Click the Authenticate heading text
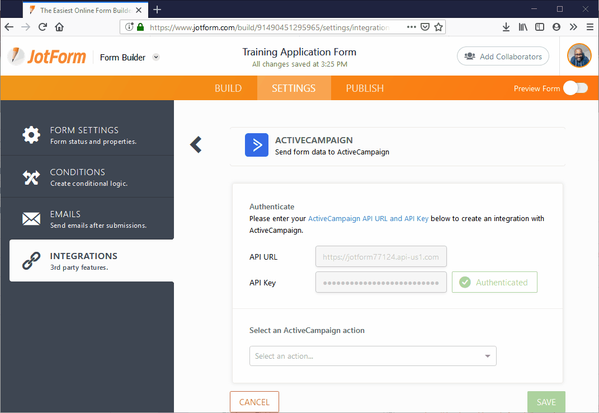599x413 pixels. click(x=272, y=206)
